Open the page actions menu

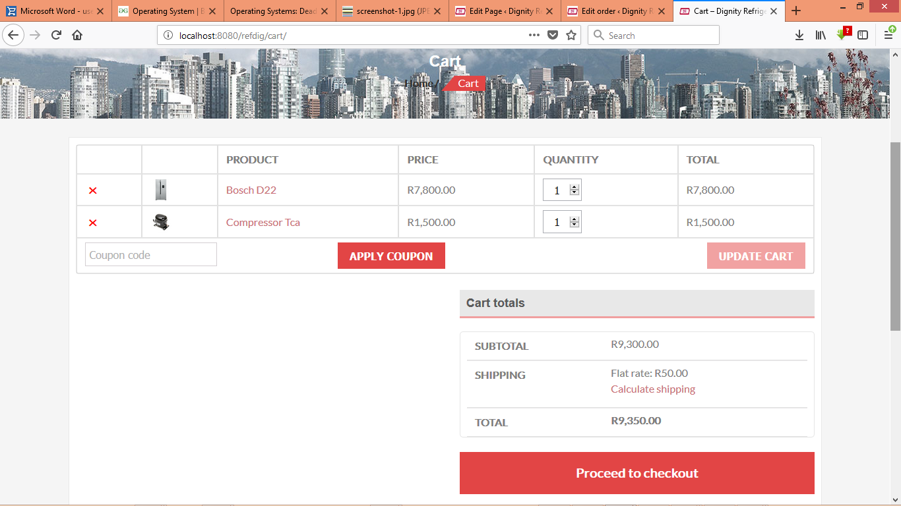tap(534, 35)
